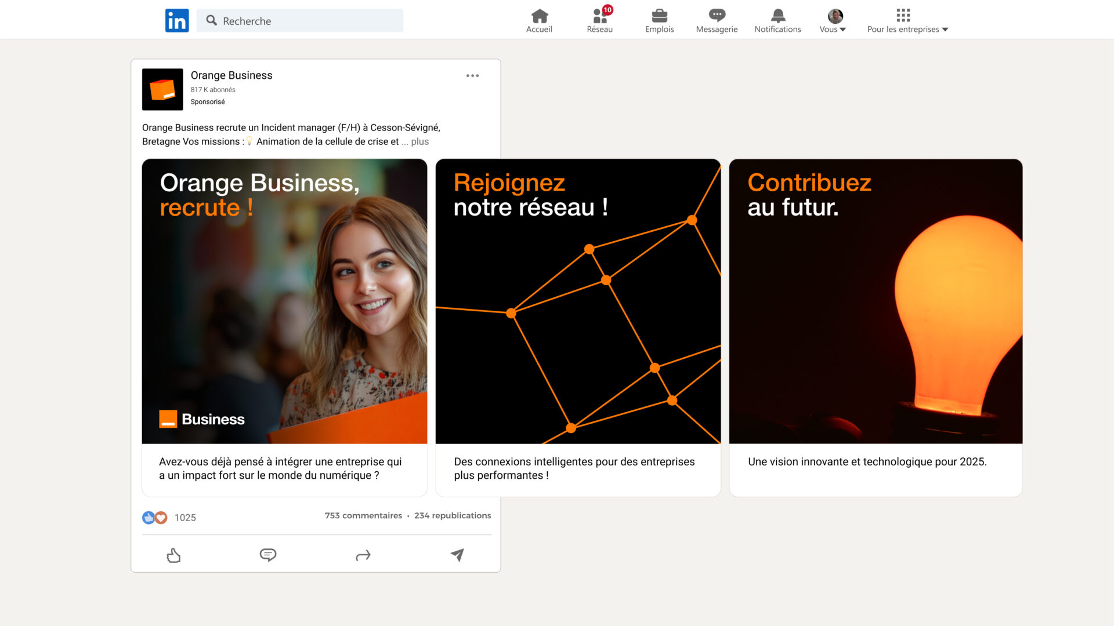1114x626 pixels.
Task: Expand the Pour les entreprises menu
Action: pos(907,21)
